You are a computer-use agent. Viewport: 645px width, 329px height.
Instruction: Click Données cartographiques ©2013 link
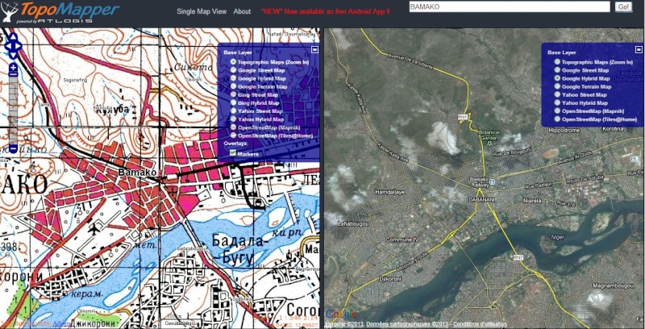tap(407, 324)
